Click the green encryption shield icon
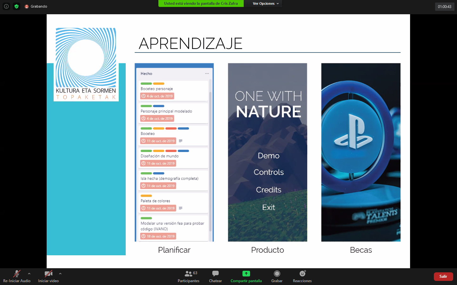 (x=17, y=6)
